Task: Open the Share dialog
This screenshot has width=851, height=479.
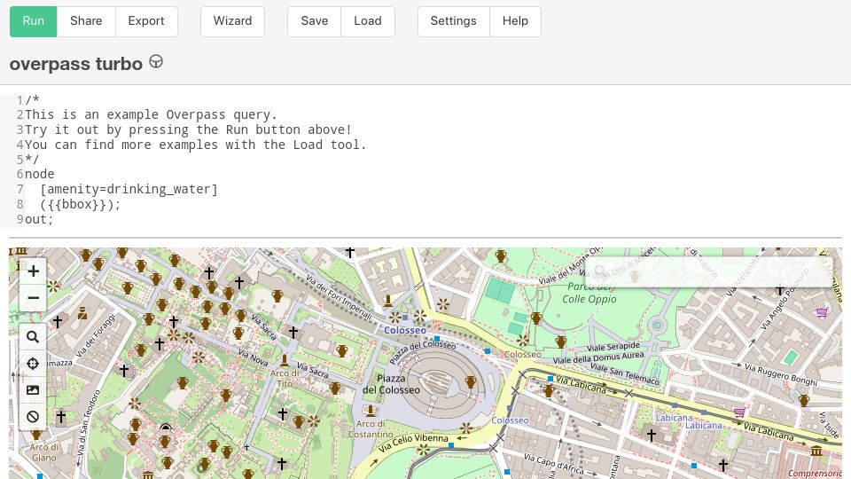Action: 86,21
